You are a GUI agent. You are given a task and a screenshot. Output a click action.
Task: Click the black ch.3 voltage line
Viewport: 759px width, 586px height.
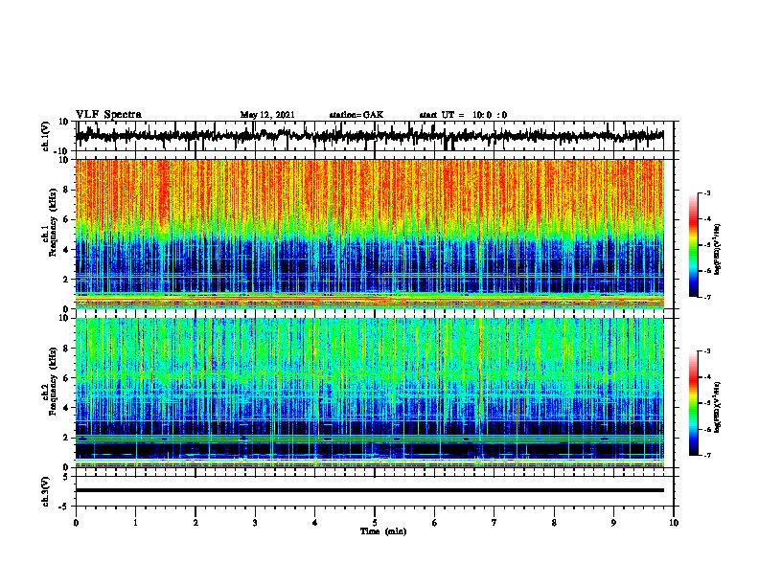pyautogui.click(x=369, y=490)
